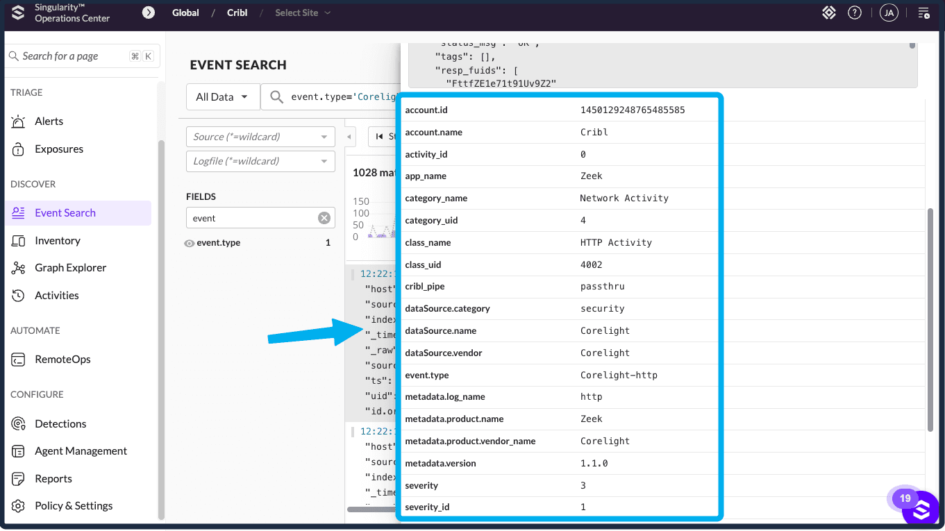The image size is (945, 531).
Task: Open the JA user avatar menu
Action: click(x=889, y=12)
